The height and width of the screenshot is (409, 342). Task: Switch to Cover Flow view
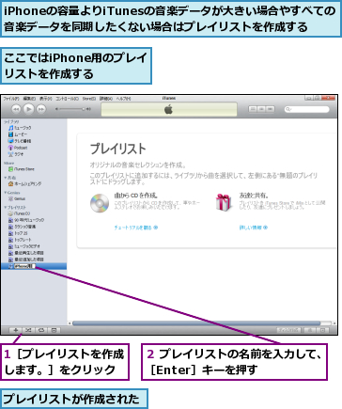point(270,109)
